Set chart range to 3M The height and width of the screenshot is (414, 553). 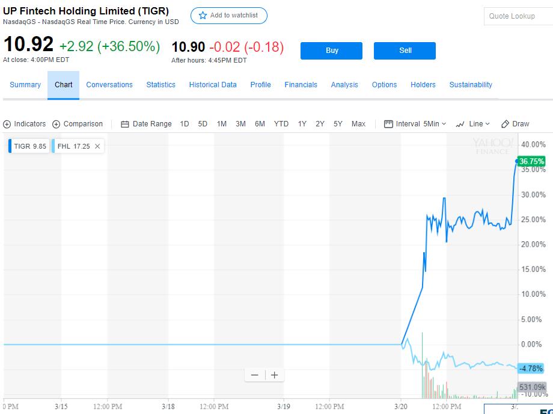[x=240, y=124]
